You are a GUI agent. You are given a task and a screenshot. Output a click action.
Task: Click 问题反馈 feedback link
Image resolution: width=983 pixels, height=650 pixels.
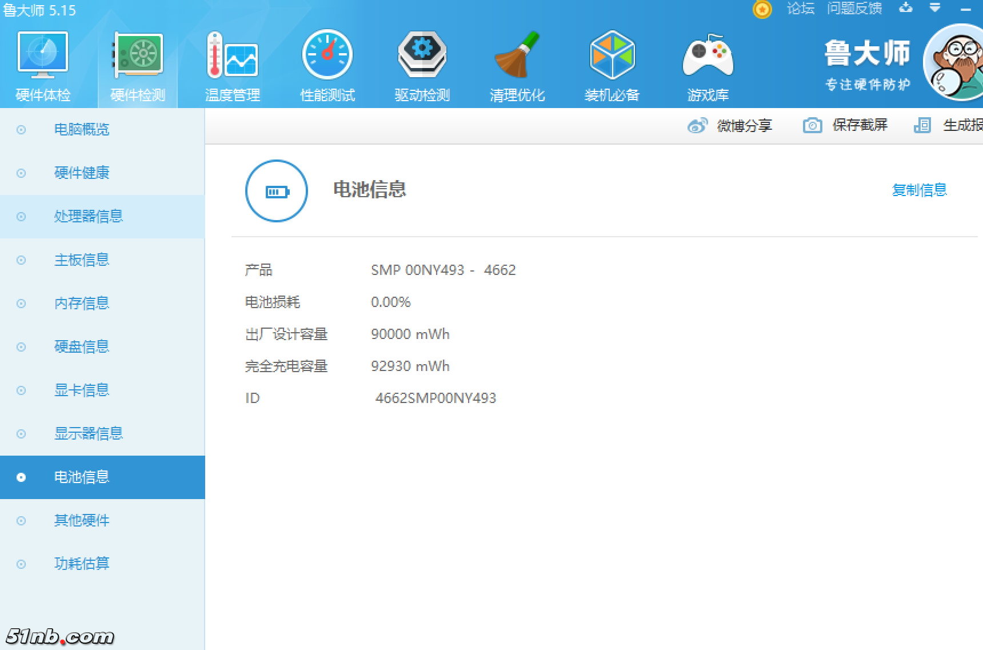point(854,9)
